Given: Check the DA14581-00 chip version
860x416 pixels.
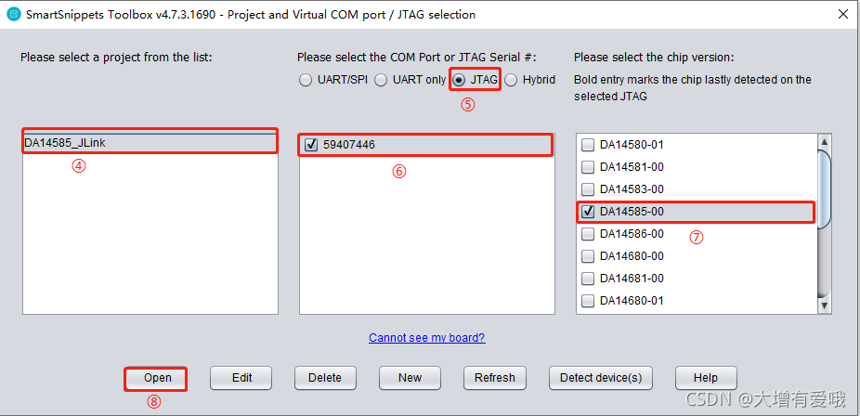Looking at the screenshot, I should tap(587, 167).
